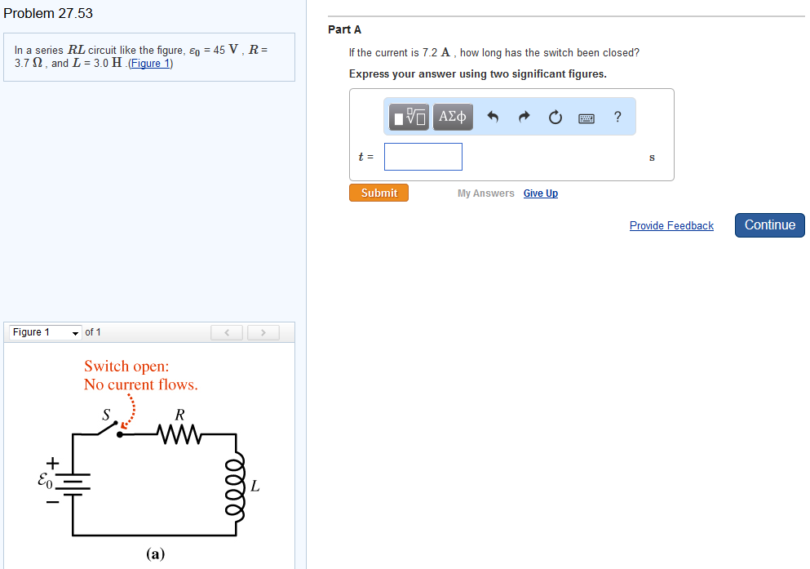This screenshot has width=810, height=569.
Task: Click My Answers next to Submit
Action: click(x=485, y=193)
